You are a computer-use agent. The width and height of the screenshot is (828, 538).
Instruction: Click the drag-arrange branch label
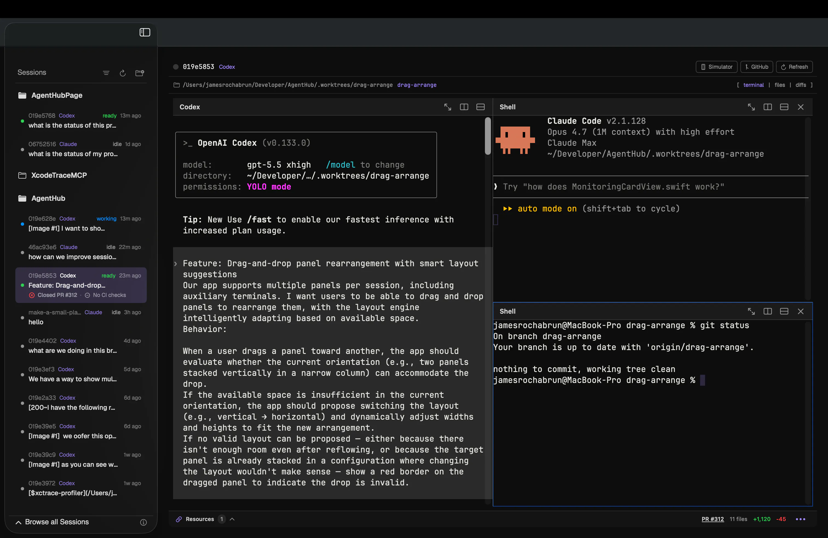417,85
